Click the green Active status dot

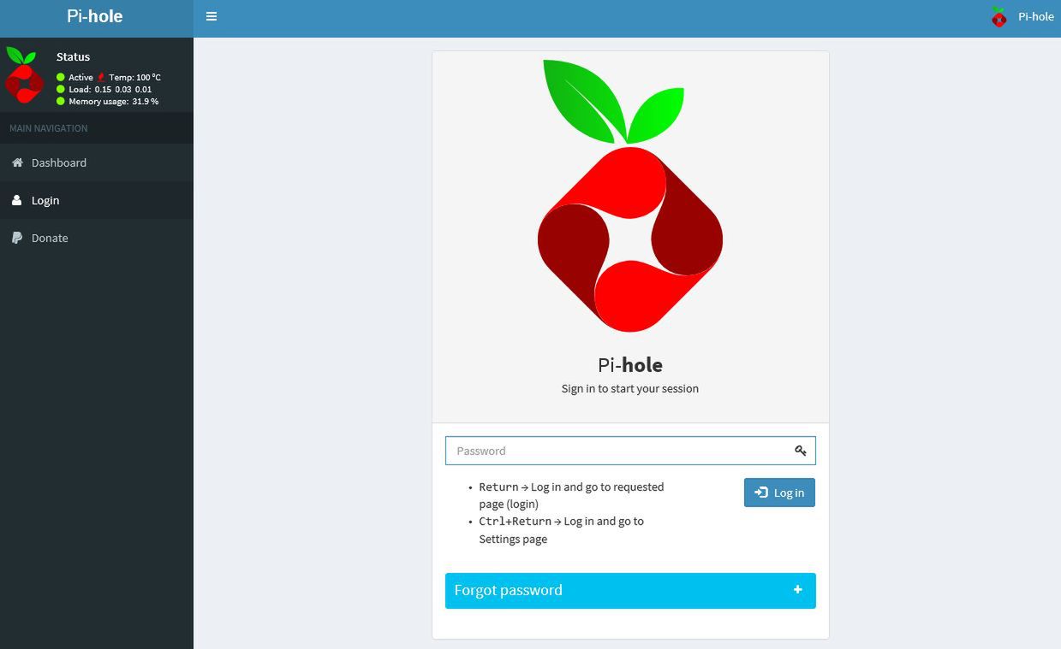point(61,77)
